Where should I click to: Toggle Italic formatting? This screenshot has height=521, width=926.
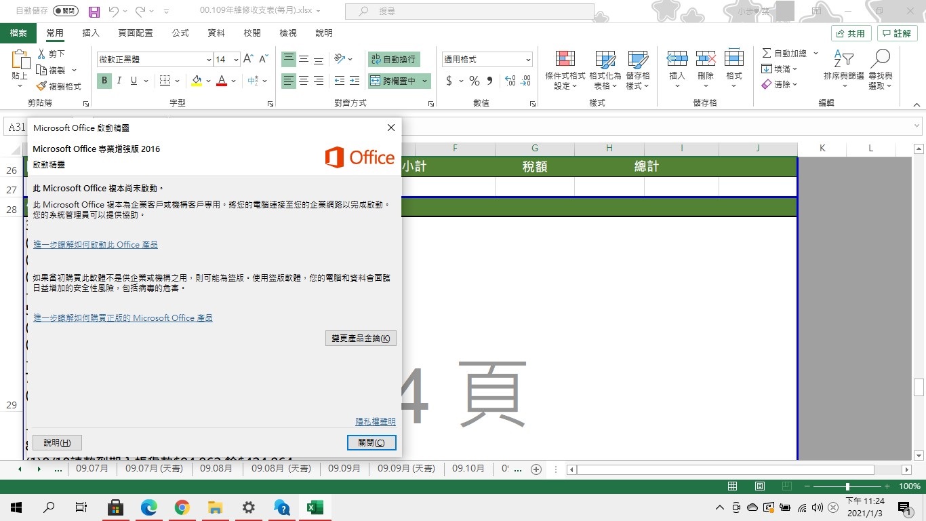119,81
